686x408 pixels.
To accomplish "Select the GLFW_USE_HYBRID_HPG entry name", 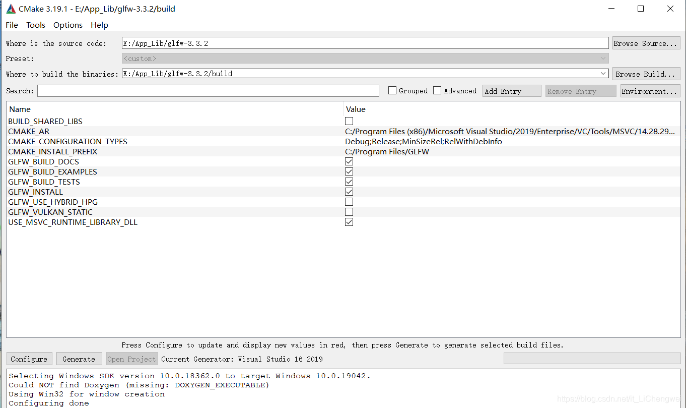I will 53,202.
